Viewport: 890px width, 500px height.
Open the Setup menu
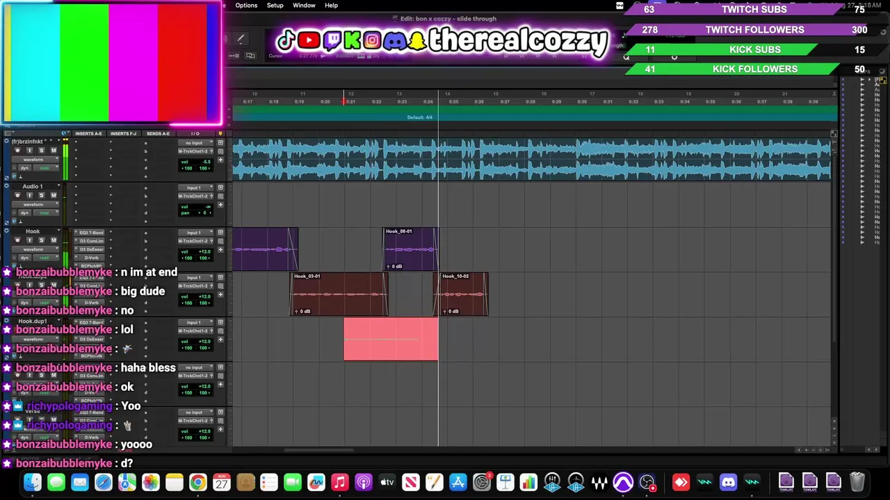point(275,6)
